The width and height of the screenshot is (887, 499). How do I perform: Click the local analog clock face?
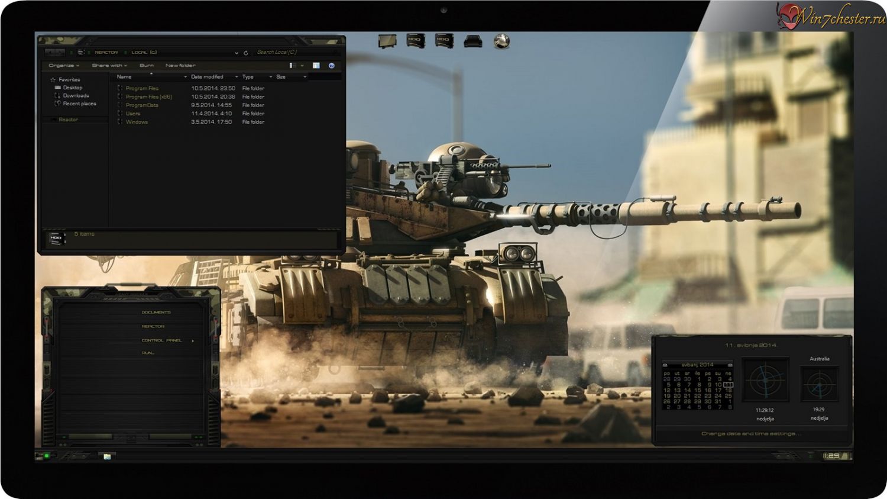(x=765, y=381)
